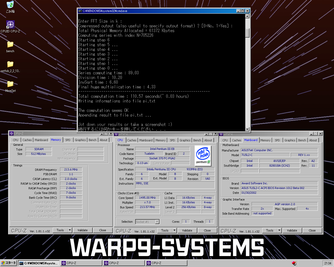Open Caches tab in right CPU-Z window
Image resolution: width=334 pixels, height=267 pixels.
coord(237,140)
